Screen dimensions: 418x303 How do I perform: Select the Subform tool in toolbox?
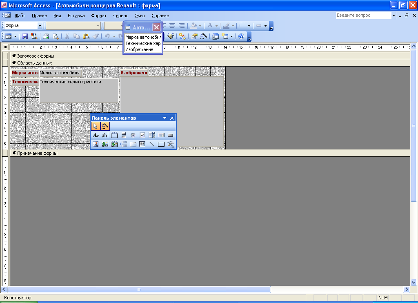[142, 144]
